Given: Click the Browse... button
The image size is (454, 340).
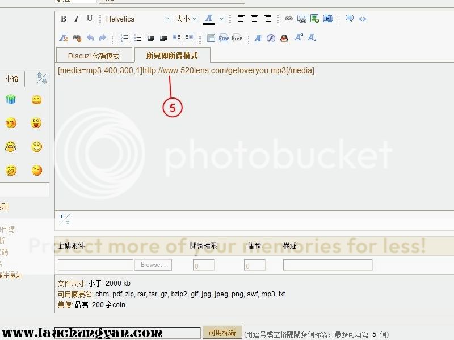Looking at the screenshot, I should 153,265.
